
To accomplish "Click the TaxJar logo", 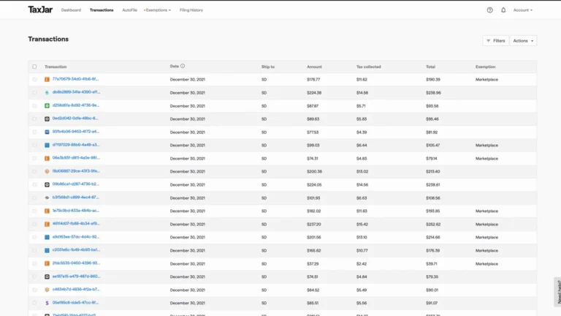I will (x=40, y=10).
